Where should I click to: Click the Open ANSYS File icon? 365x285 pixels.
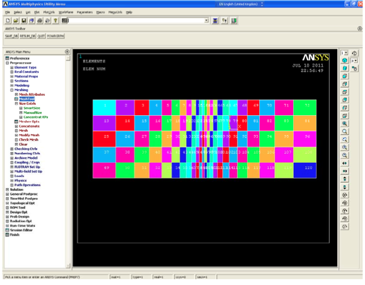(16, 21)
